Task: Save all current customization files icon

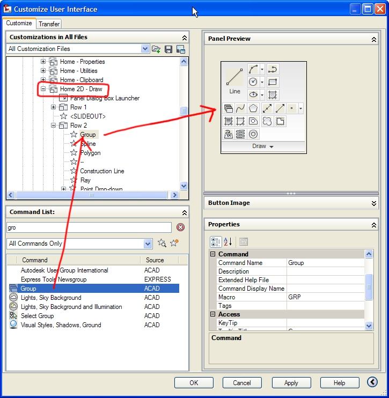Action: point(168,49)
